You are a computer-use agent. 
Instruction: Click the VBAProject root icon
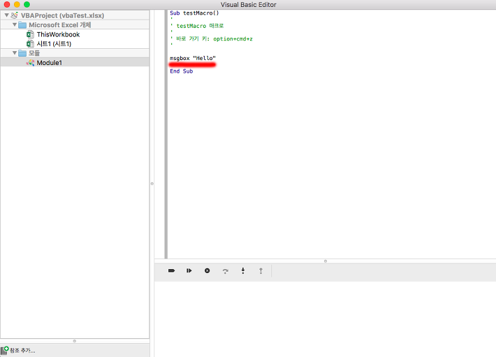coord(14,15)
